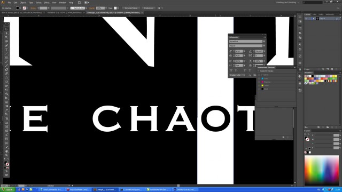Open the Window menu

tap(63, 3)
